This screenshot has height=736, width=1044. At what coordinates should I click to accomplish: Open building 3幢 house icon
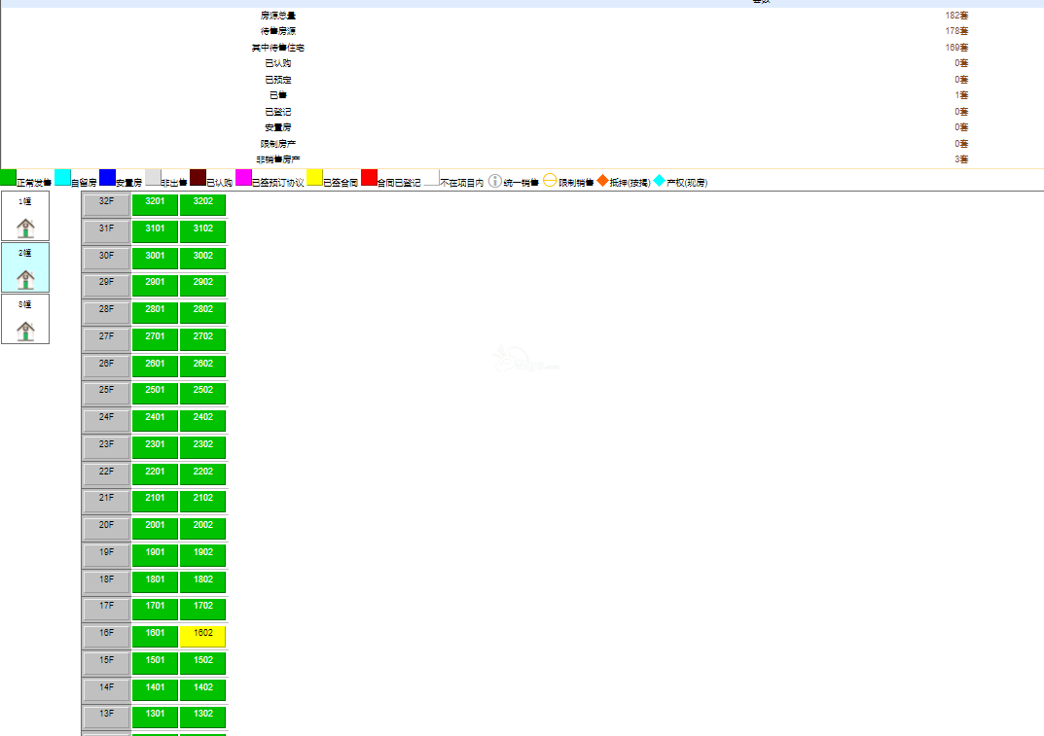[25, 330]
